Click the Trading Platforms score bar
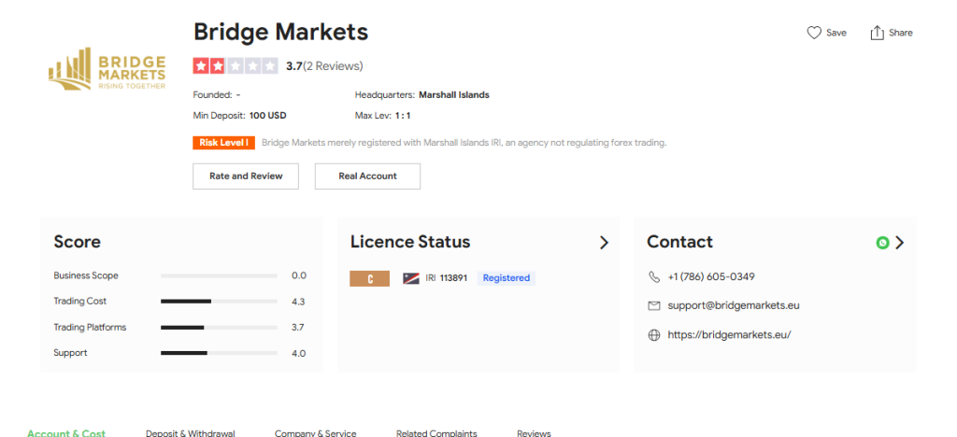Image resolution: width=957 pixels, height=437 pixels. pos(219,328)
